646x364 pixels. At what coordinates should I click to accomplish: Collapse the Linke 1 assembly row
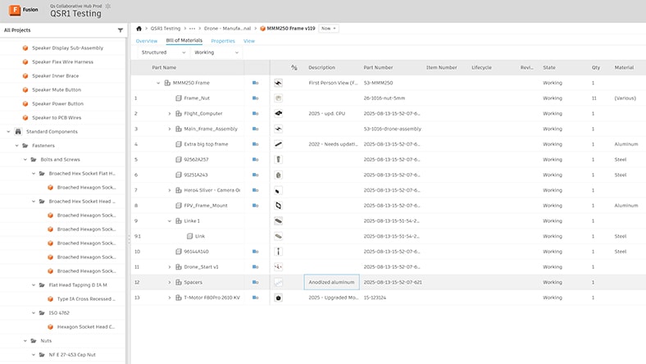coord(170,221)
